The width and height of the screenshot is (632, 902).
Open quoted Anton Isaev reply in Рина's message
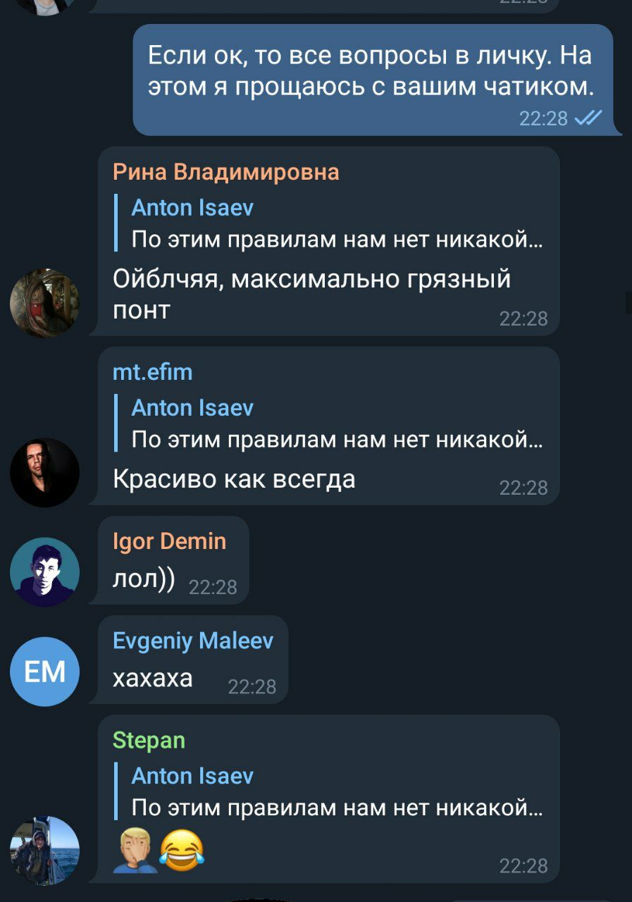pyautogui.click(x=330, y=223)
